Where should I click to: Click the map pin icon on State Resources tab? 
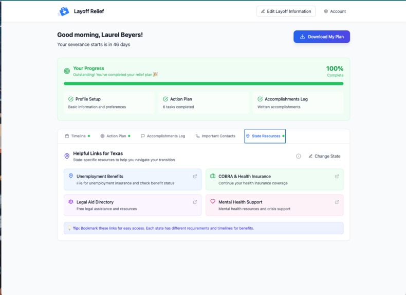click(248, 136)
